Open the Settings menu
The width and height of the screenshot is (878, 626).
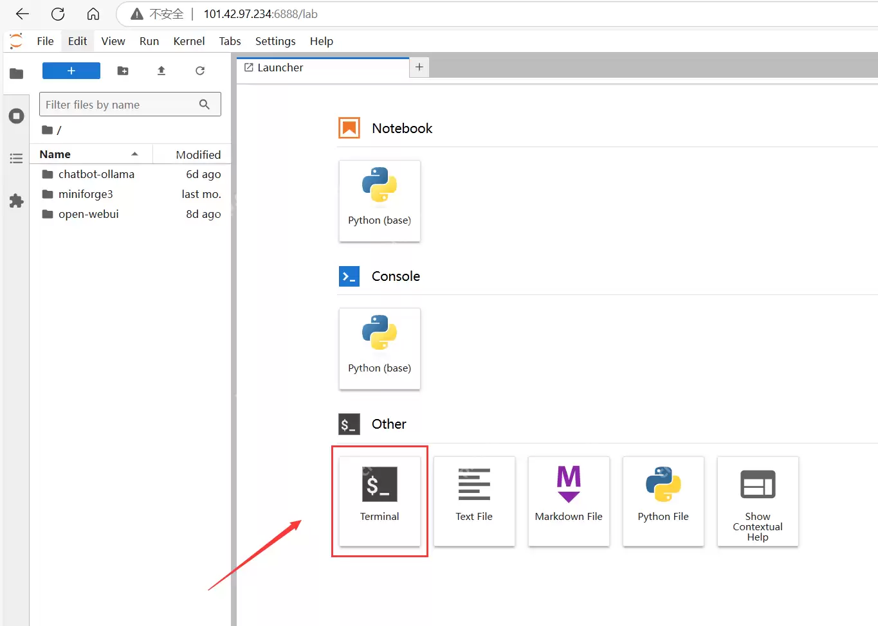(x=275, y=41)
